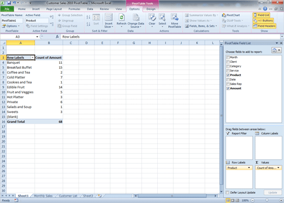284x203 pixels.
Task: Enable Defer Layout Update checkbox
Action: pyautogui.click(x=227, y=193)
